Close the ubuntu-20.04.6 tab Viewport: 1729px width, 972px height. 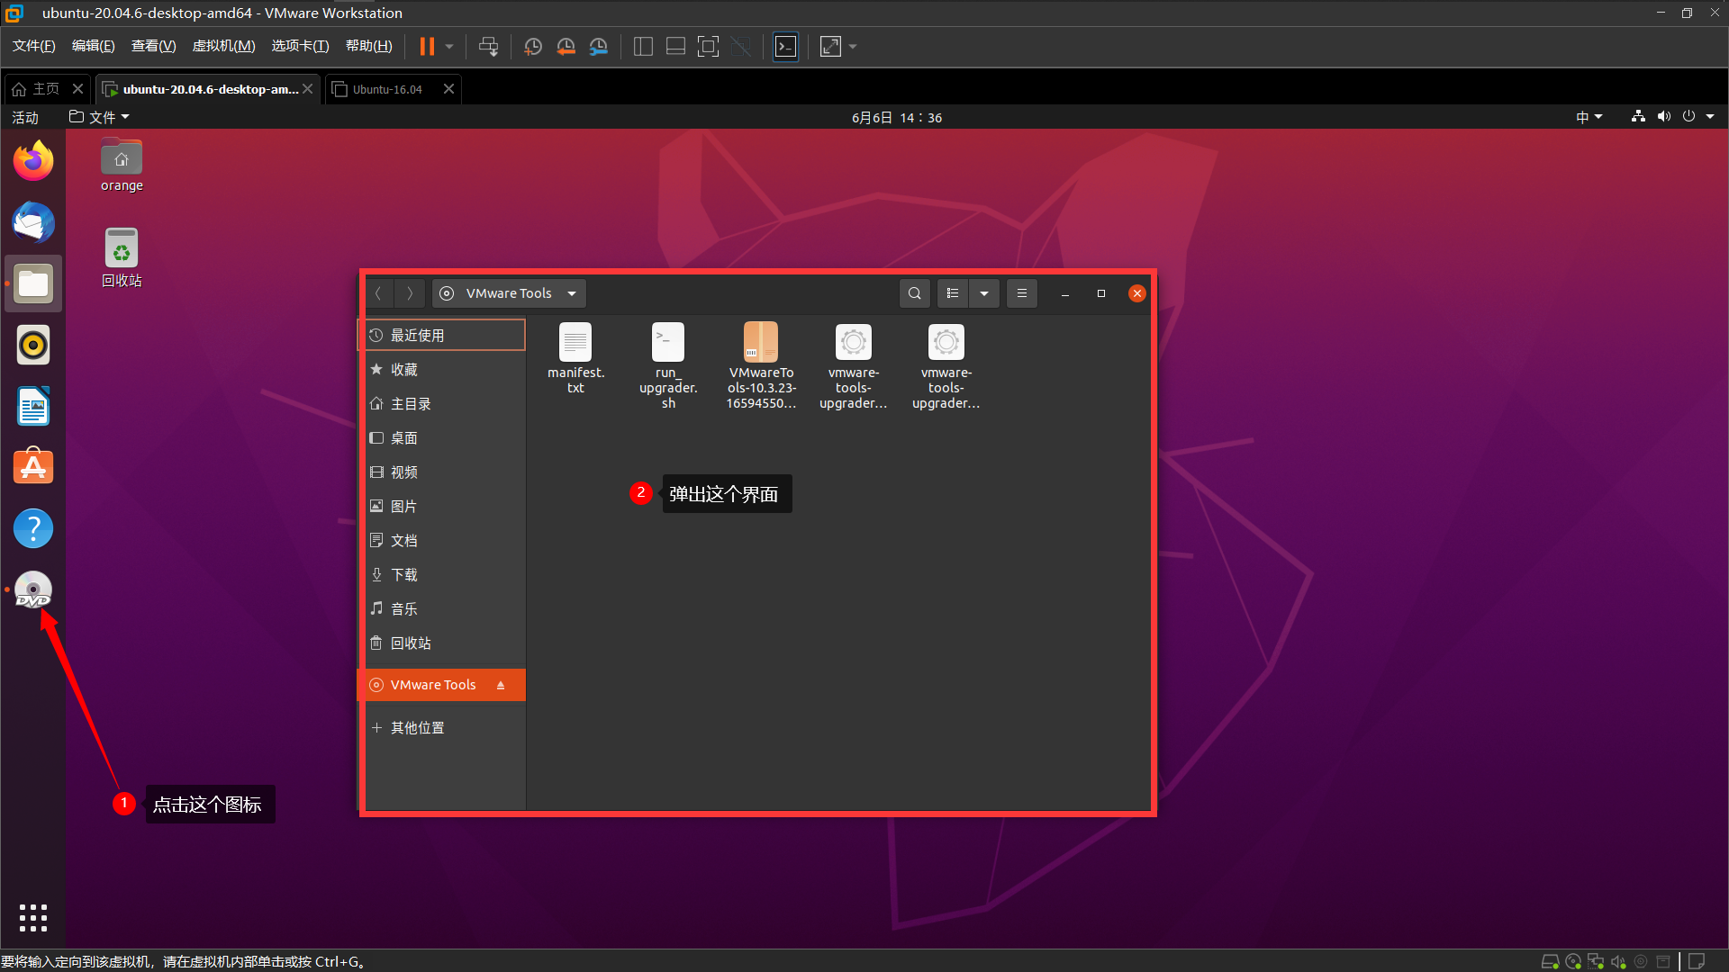tap(308, 88)
